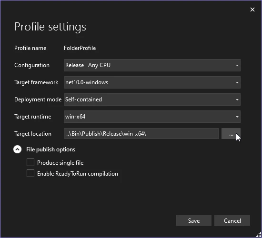The width and height of the screenshot is (262, 238).
Task: Click the Deployment mode dropdown arrow
Action: (237, 99)
